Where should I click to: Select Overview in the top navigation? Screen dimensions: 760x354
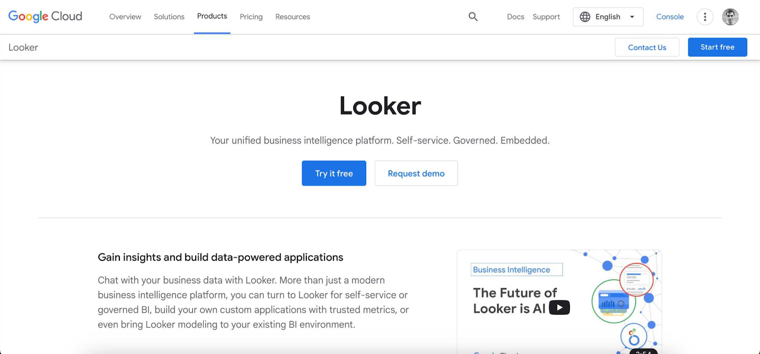click(125, 17)
